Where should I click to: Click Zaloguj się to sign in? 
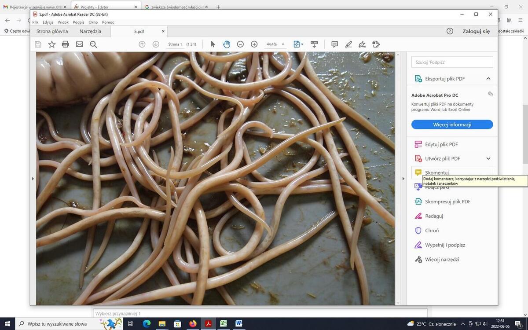pyautogui.click(x=476, y=31)
